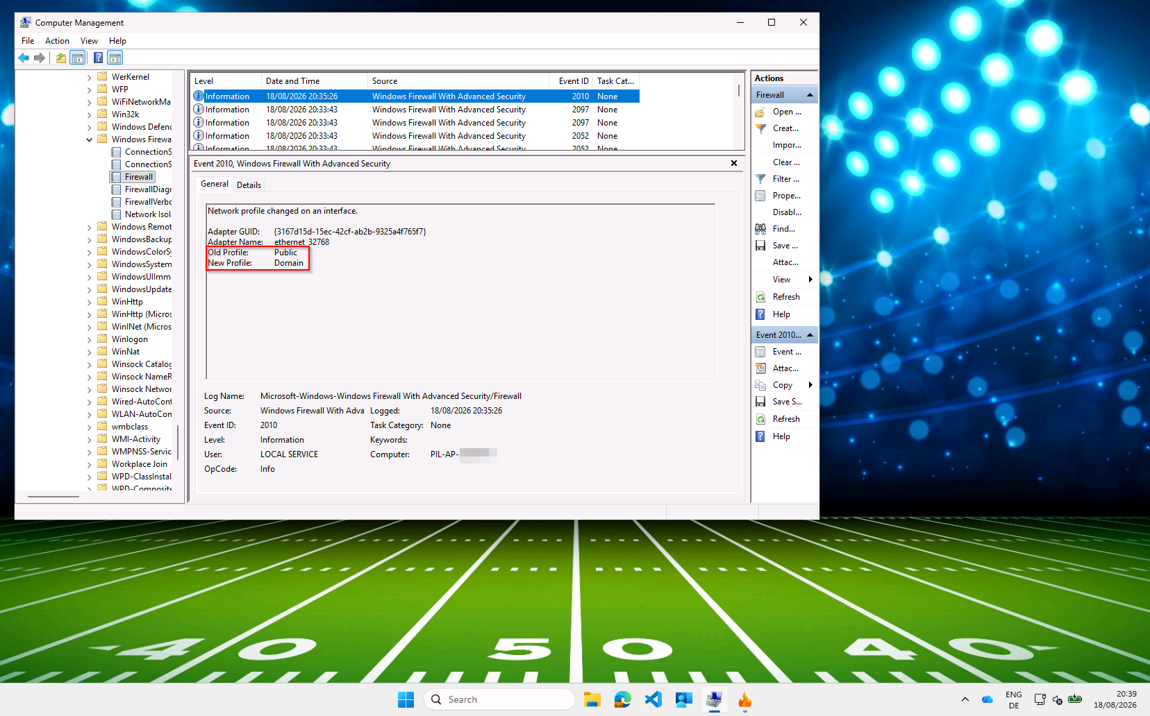The image size is (1150, 716).
Task: Click the Find action with binoculars
Action: tap(785, 229)
